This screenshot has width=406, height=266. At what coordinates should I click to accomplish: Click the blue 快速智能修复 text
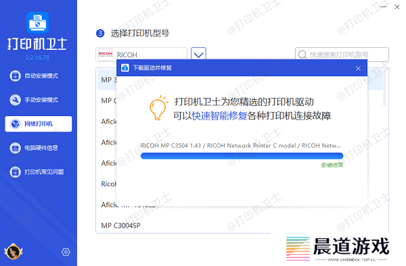click(219, 115)
